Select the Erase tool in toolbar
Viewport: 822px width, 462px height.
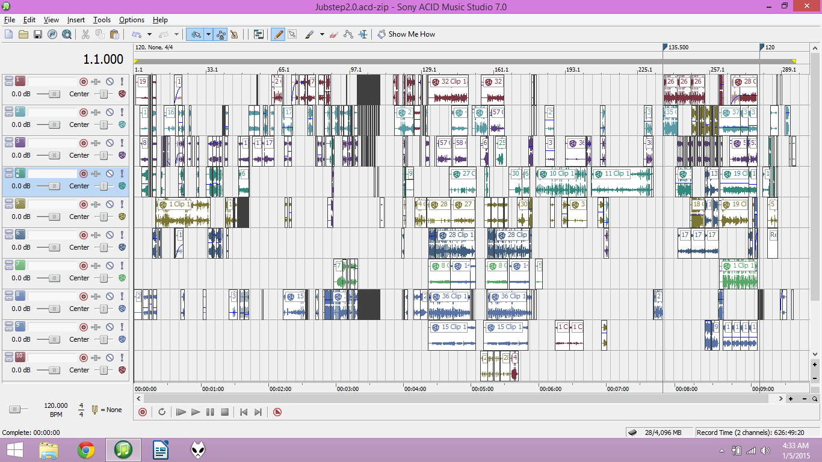[335, 34]
